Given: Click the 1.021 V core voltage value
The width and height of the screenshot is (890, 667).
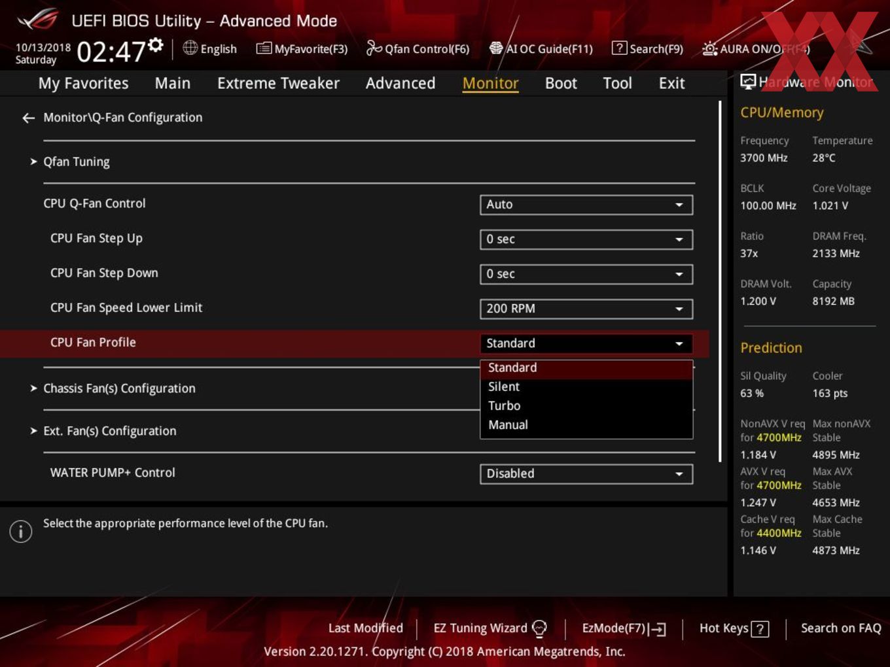Looking at the screenshot, I should click(x=830, y=206).
